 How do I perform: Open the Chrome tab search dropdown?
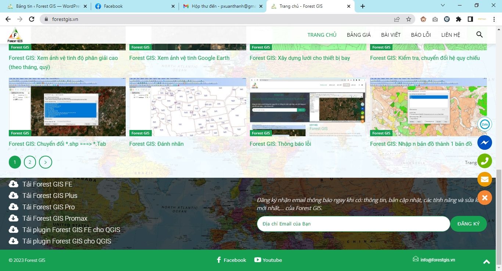tap(442, 6)
